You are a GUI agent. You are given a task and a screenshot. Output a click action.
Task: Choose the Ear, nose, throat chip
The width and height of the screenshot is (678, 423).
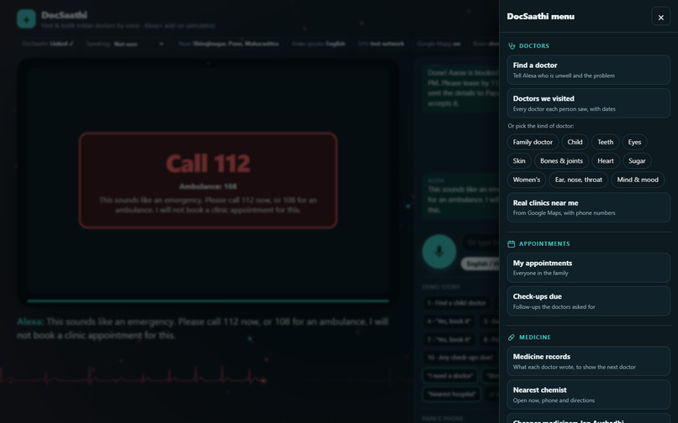point(578,180)
